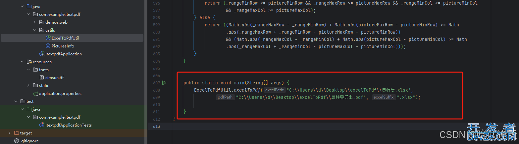Click the ItextpdfApplicationTests class icon

pos(42,125)
